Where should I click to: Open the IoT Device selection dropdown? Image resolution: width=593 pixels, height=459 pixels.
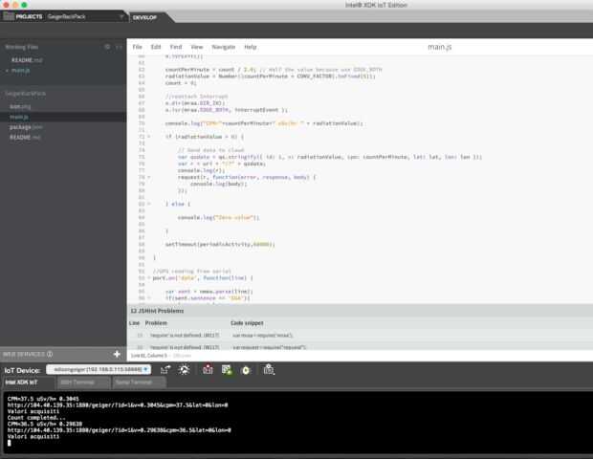point(99,369)
